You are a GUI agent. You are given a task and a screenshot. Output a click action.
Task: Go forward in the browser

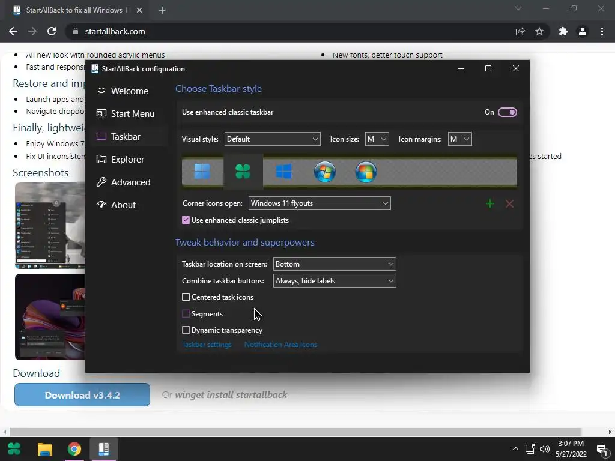point(32,31)
